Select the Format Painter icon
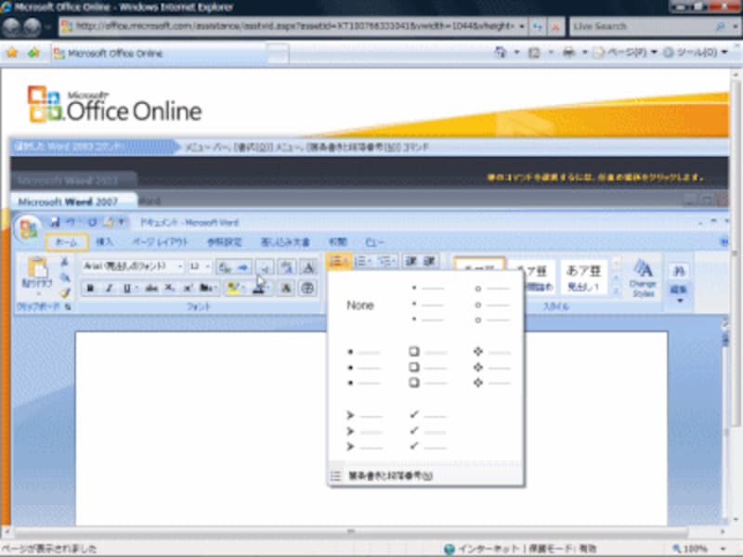 click(x=63, y=292)
